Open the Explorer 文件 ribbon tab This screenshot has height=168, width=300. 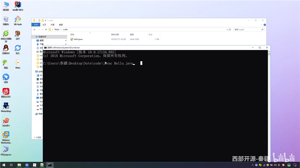[36, 25]
